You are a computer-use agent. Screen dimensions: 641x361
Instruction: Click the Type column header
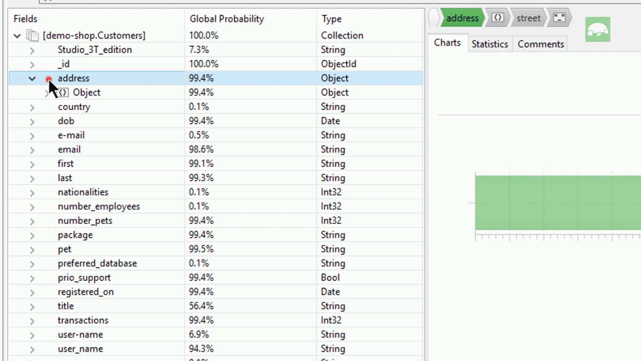331,19
